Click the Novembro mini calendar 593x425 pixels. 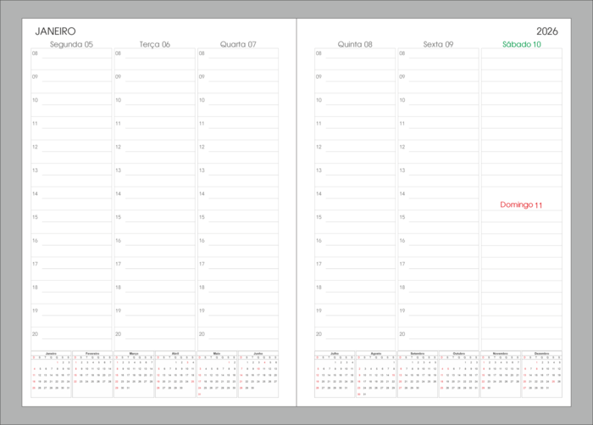(500, 374)
